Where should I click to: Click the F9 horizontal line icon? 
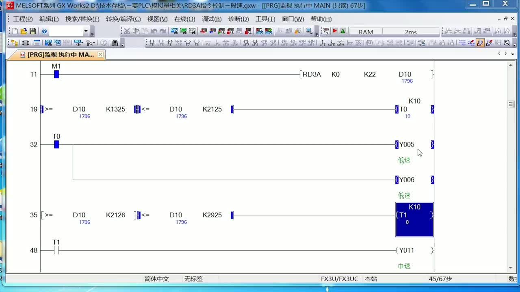coord(208,43)
